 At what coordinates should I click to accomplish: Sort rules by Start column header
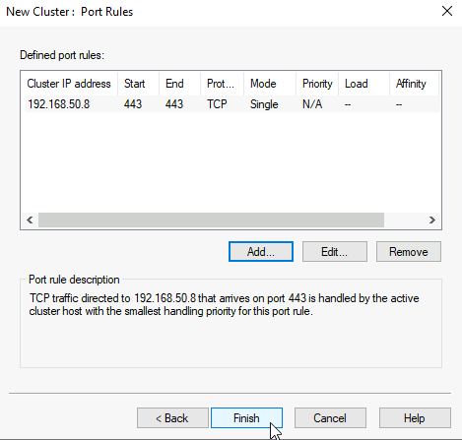(x=138, y=84)
